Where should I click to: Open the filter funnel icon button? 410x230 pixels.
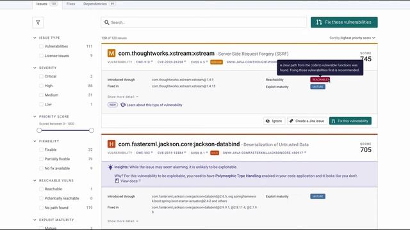(x=38, y=23)
